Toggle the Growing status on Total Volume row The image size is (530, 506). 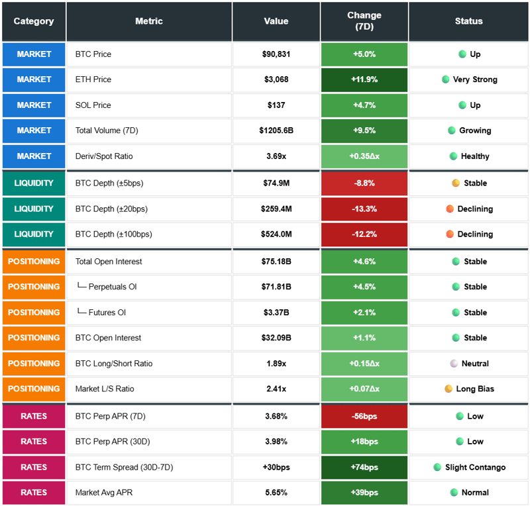coord(450,130)
